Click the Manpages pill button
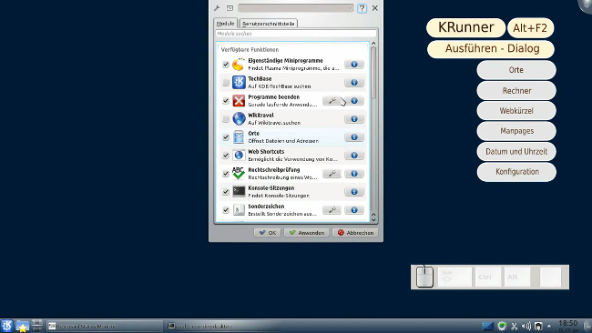592x333 pixels. (516, 131)
